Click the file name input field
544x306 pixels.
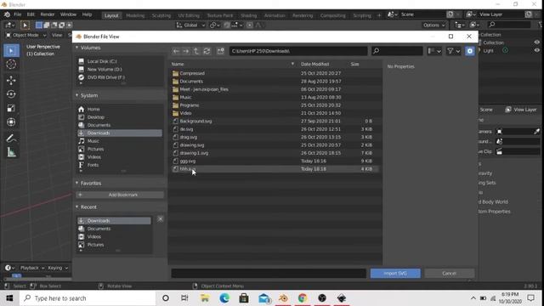click(x=269, y=274)
